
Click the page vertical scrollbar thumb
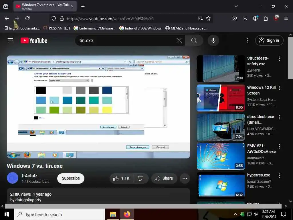pyautogui.click(x=291, y=58)
